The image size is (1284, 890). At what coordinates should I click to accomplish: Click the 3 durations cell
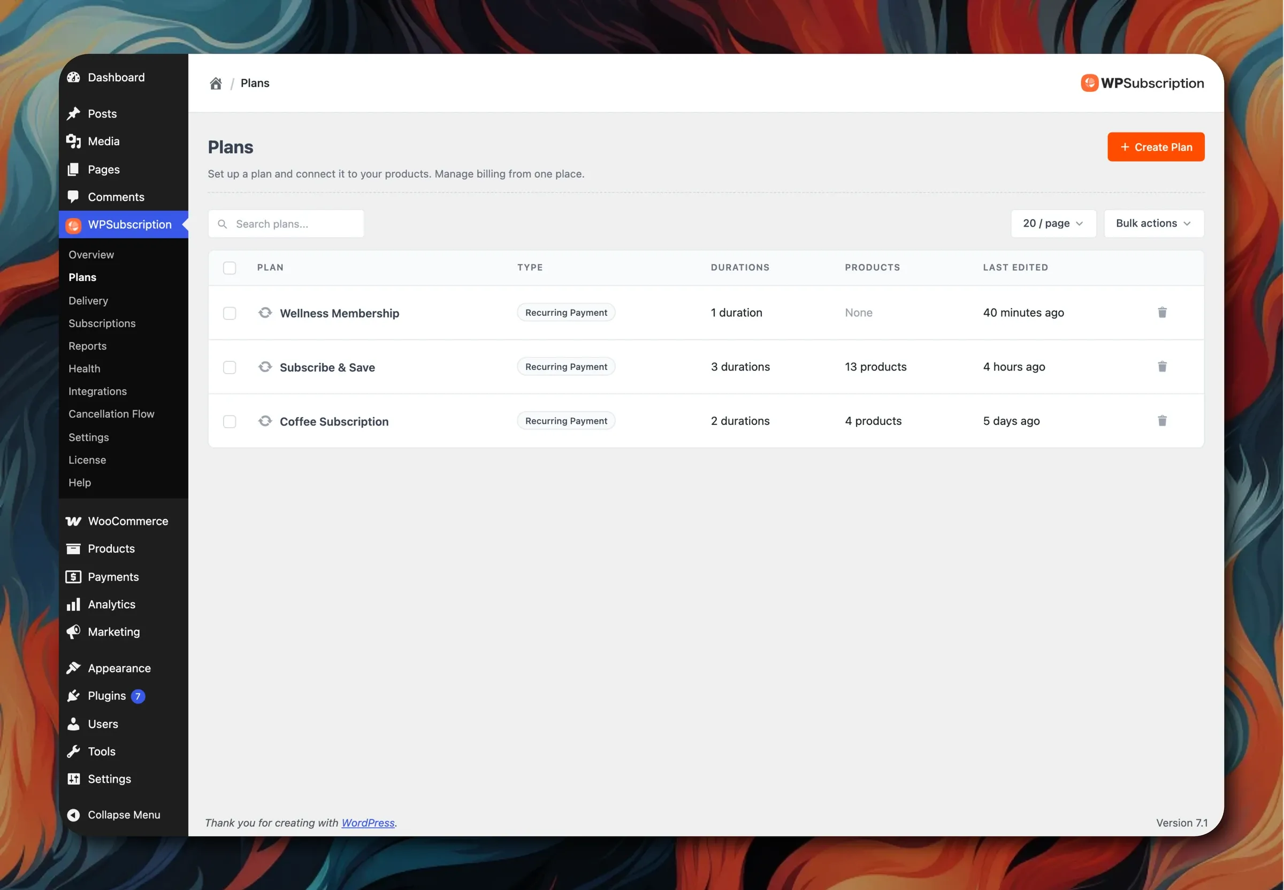pos(740,366)
